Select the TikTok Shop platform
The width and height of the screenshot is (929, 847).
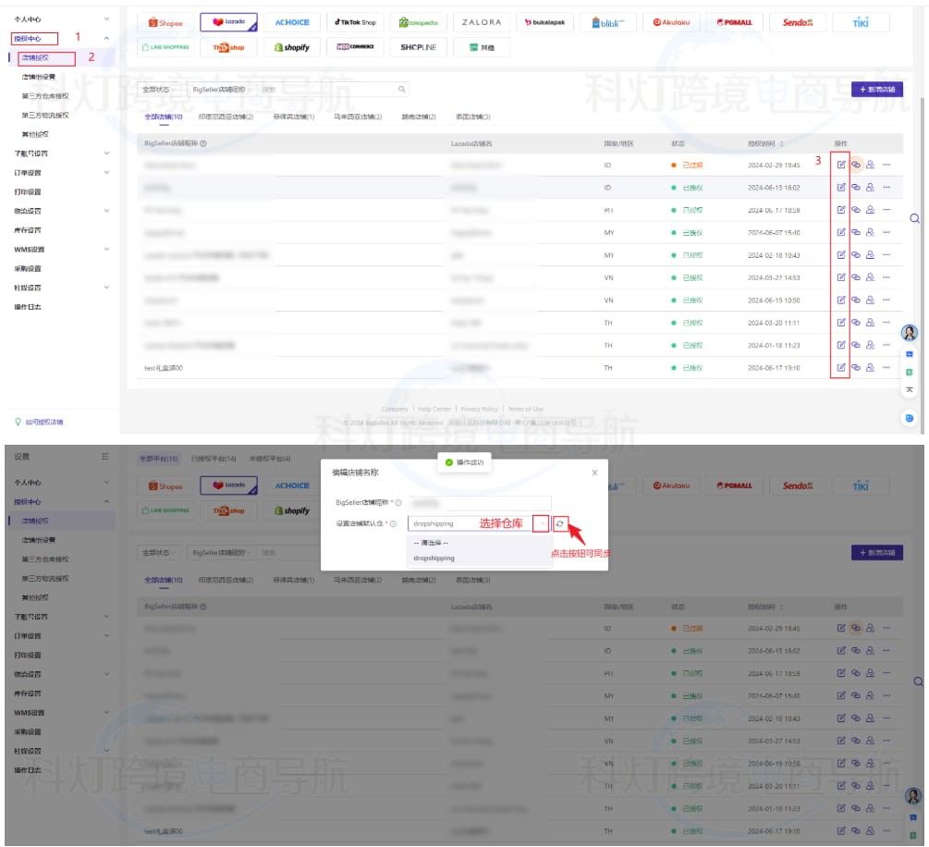[355, 22]
